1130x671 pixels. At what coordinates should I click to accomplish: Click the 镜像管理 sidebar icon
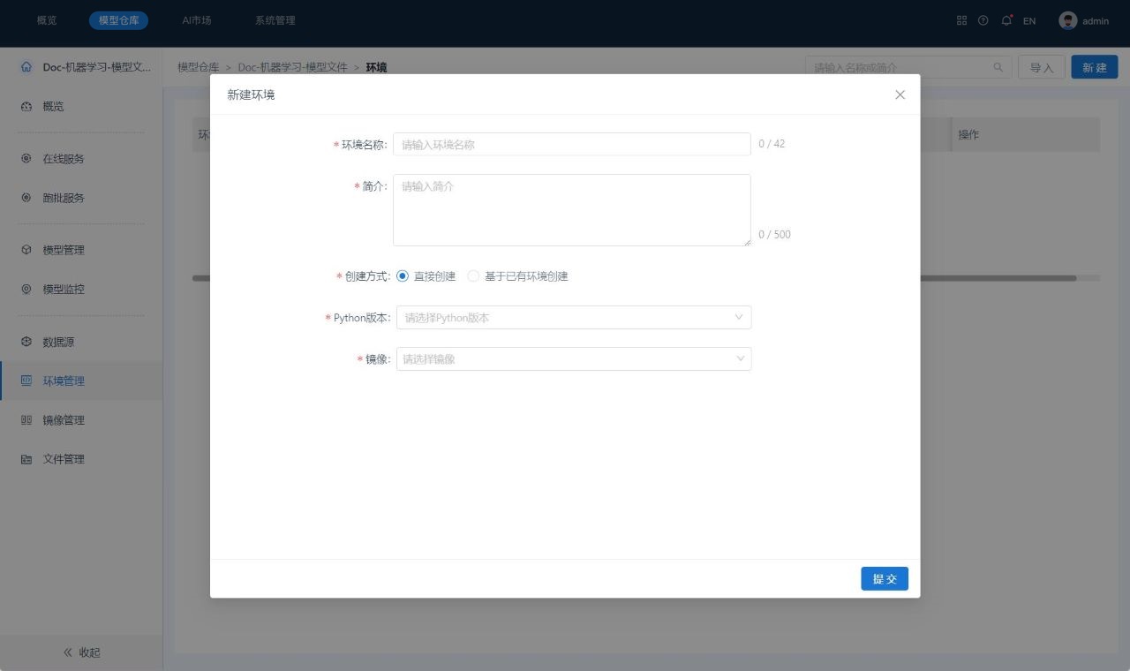26,420
